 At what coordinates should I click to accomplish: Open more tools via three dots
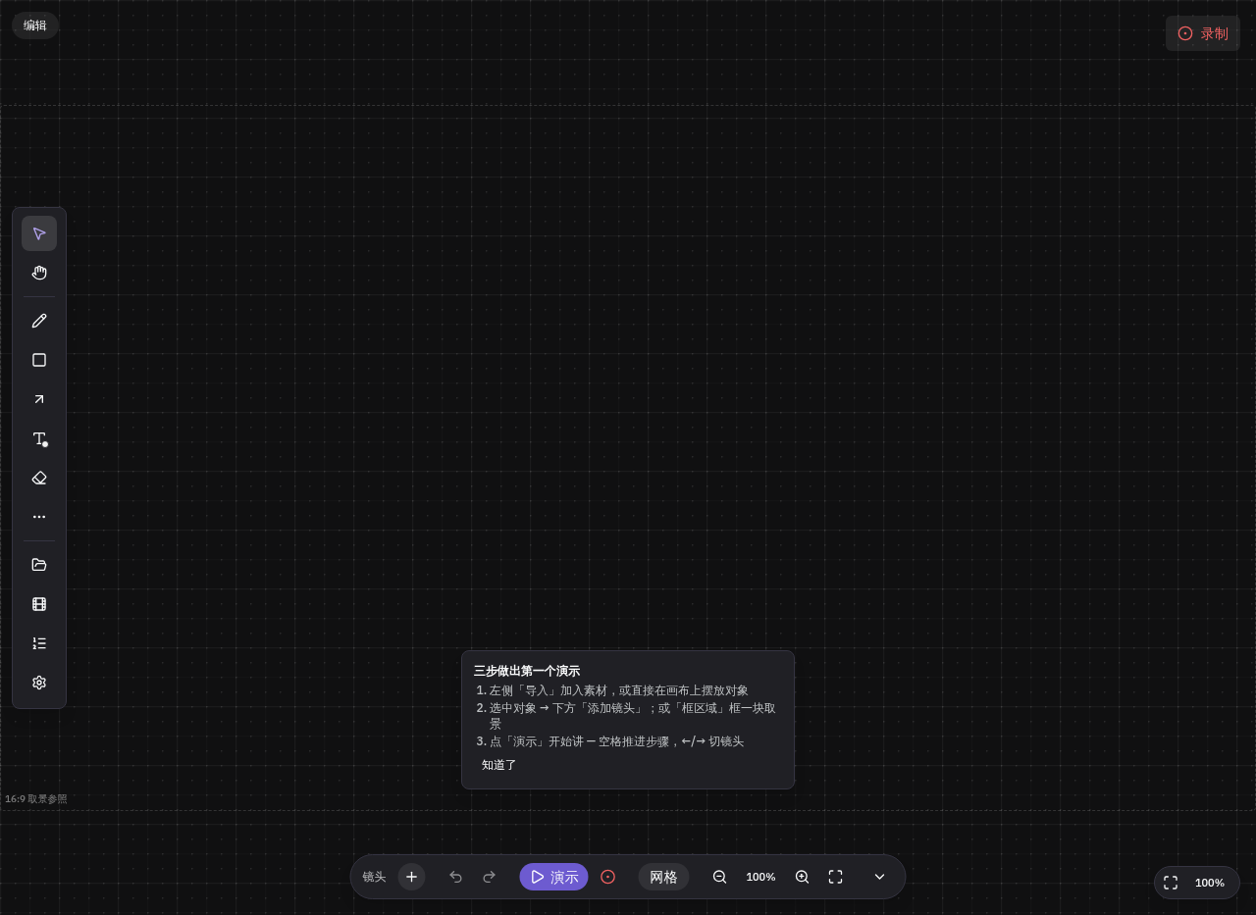(x=39, y=517)
